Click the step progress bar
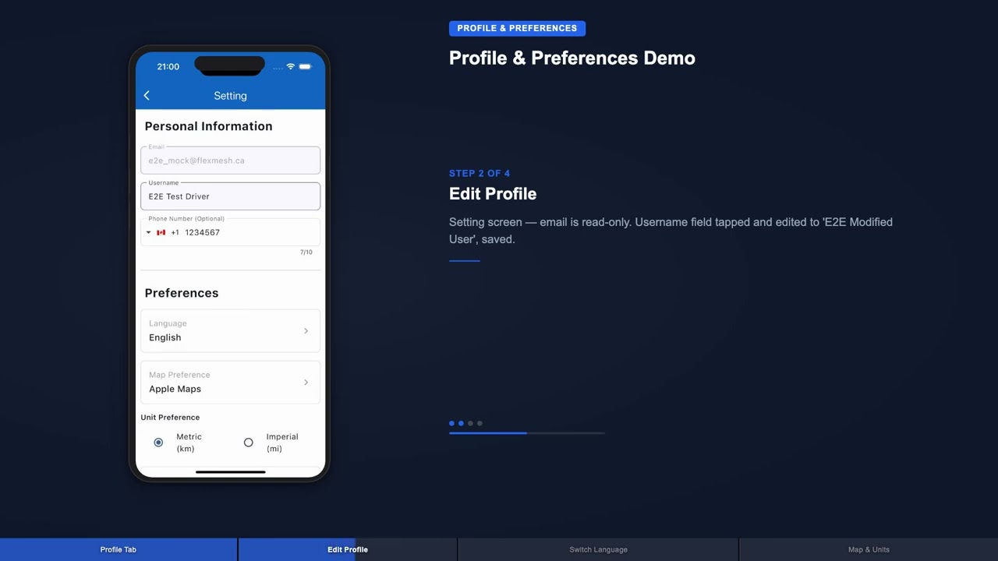998x561 pixels. [x=527, y=432]
